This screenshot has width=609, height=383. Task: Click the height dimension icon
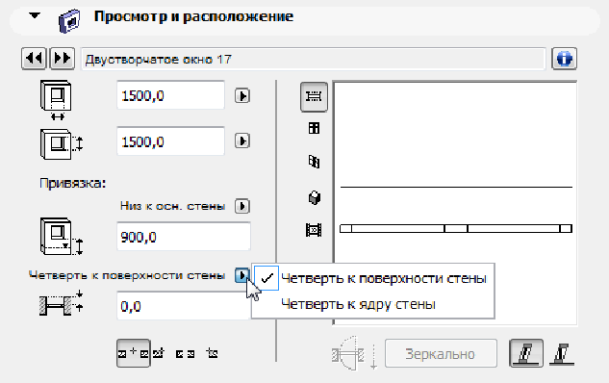[x=62, y=144]
